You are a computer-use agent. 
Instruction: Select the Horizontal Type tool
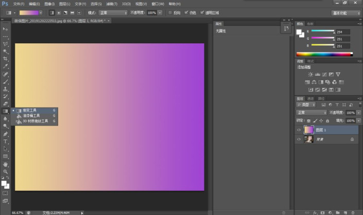pyautogui.click(x=5, y=141)
